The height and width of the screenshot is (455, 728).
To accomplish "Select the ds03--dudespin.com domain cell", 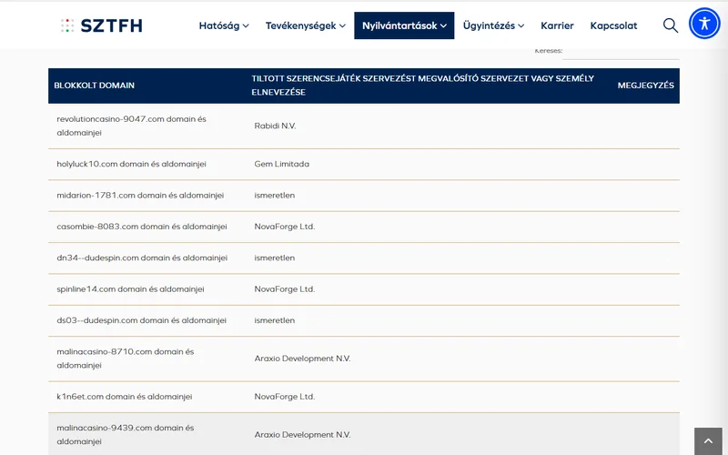I will point(147,320).
